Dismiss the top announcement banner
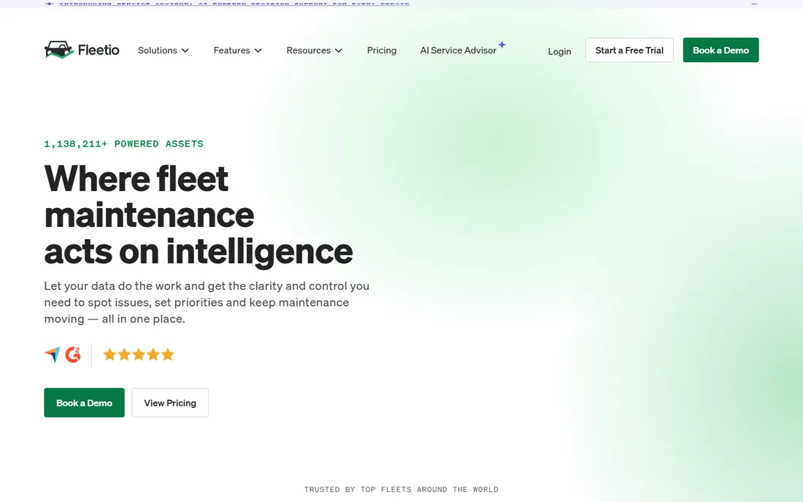Screen dimensions: 803x502 754,3
